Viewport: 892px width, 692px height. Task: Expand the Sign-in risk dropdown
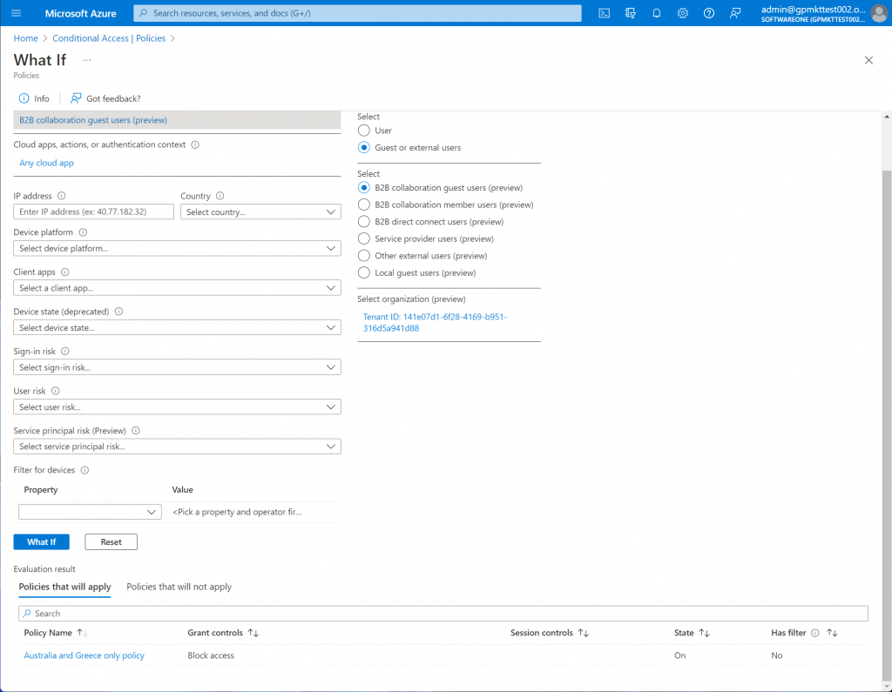coord(177,368)
